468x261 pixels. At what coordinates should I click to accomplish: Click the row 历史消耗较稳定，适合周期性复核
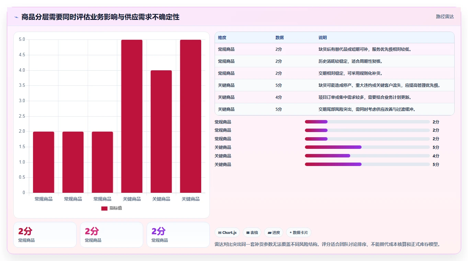(x=334, y=61)
